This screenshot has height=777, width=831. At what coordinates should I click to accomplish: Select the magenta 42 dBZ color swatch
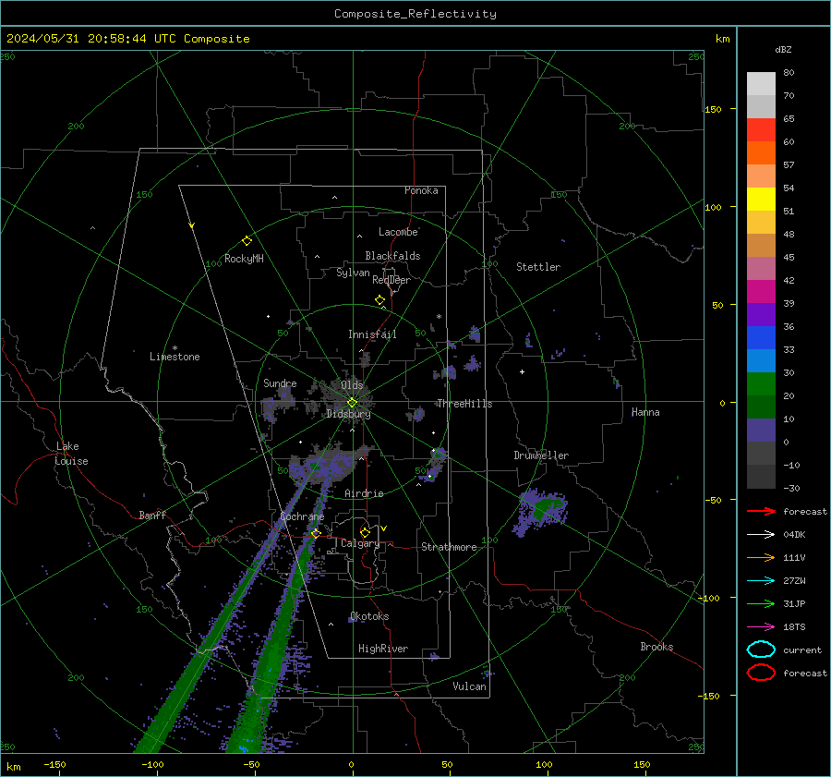(761, 291)
